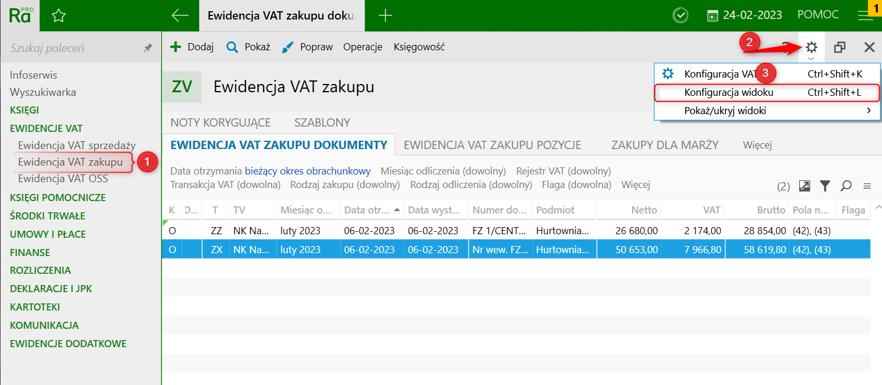Image resolution: width=882 pixels, height=385 pixels.
Task: Open POMOC help link
Action: coord(818,15)
